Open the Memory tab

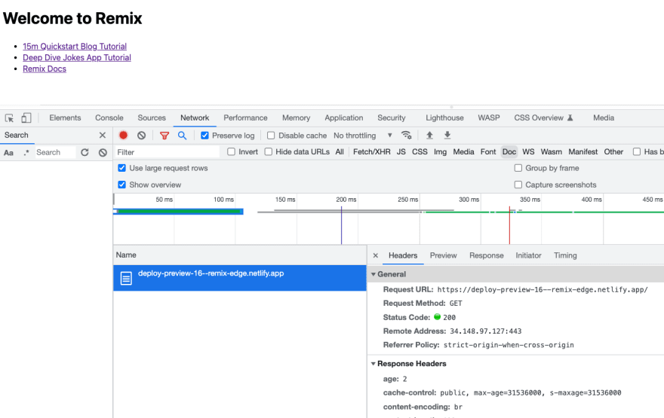click(x=296, y=118)
